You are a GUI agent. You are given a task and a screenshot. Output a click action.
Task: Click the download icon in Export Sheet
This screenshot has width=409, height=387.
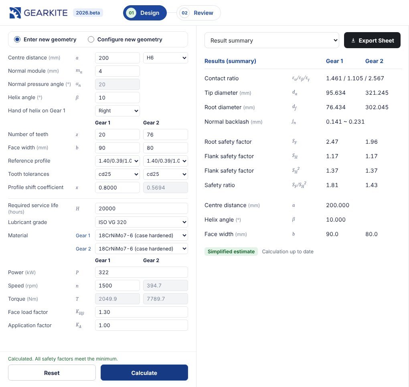(353, 41)
